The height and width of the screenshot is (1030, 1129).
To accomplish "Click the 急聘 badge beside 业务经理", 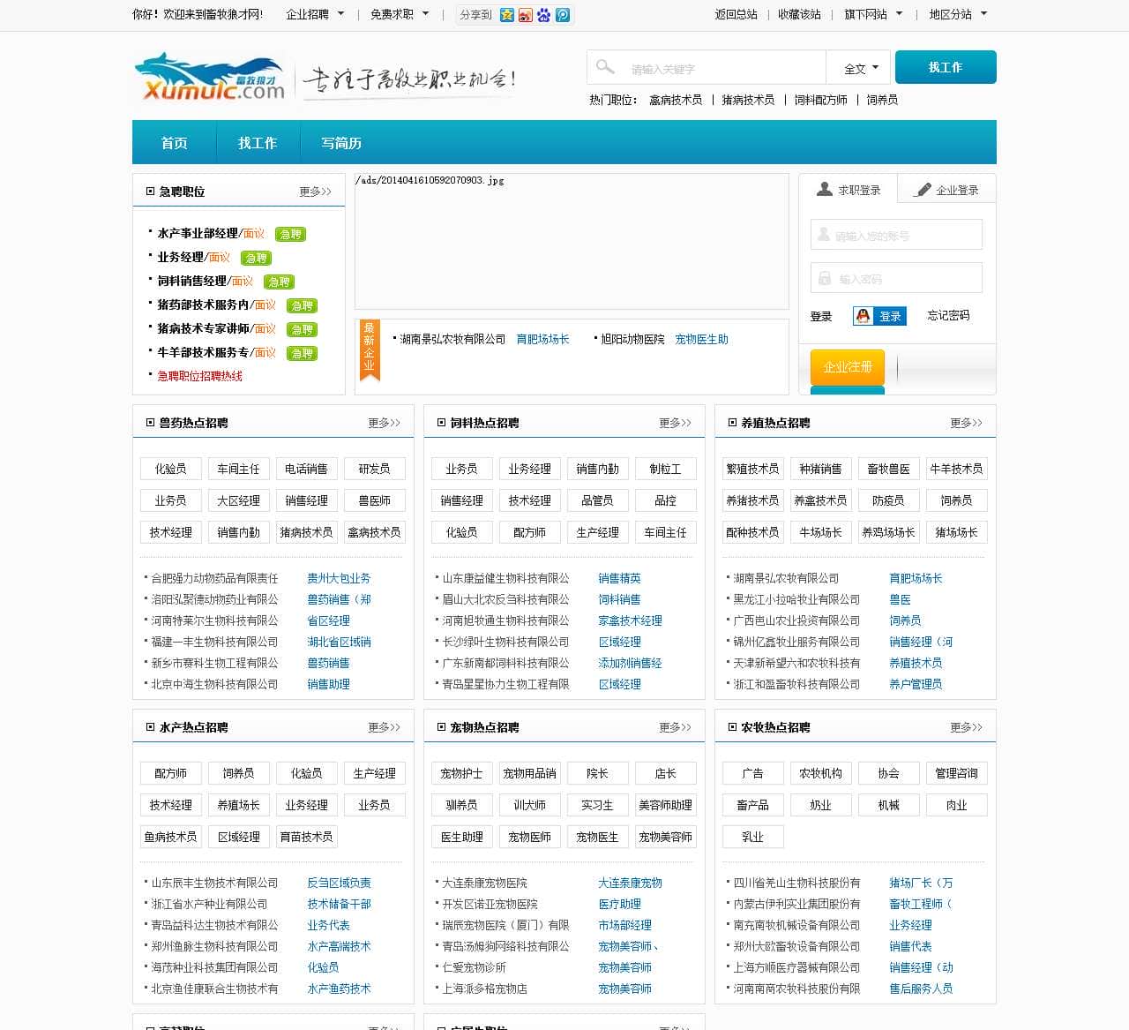I will [x=256, y=258].
